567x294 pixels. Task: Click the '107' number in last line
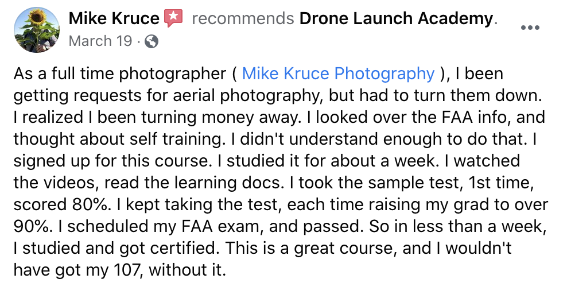click(127, 270)
